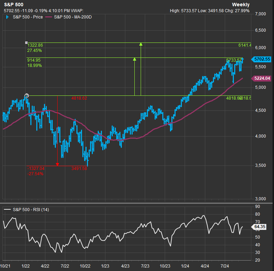Click the 3,000 price axis label
274x271 pixels.
pyautogui.click(x=260, y=199)
